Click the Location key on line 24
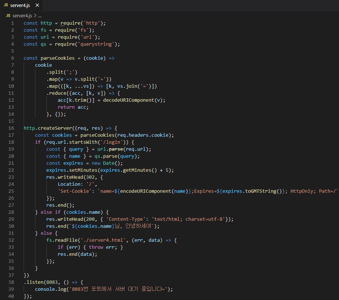This screenshot has height=300, width=339. point(69,184)
